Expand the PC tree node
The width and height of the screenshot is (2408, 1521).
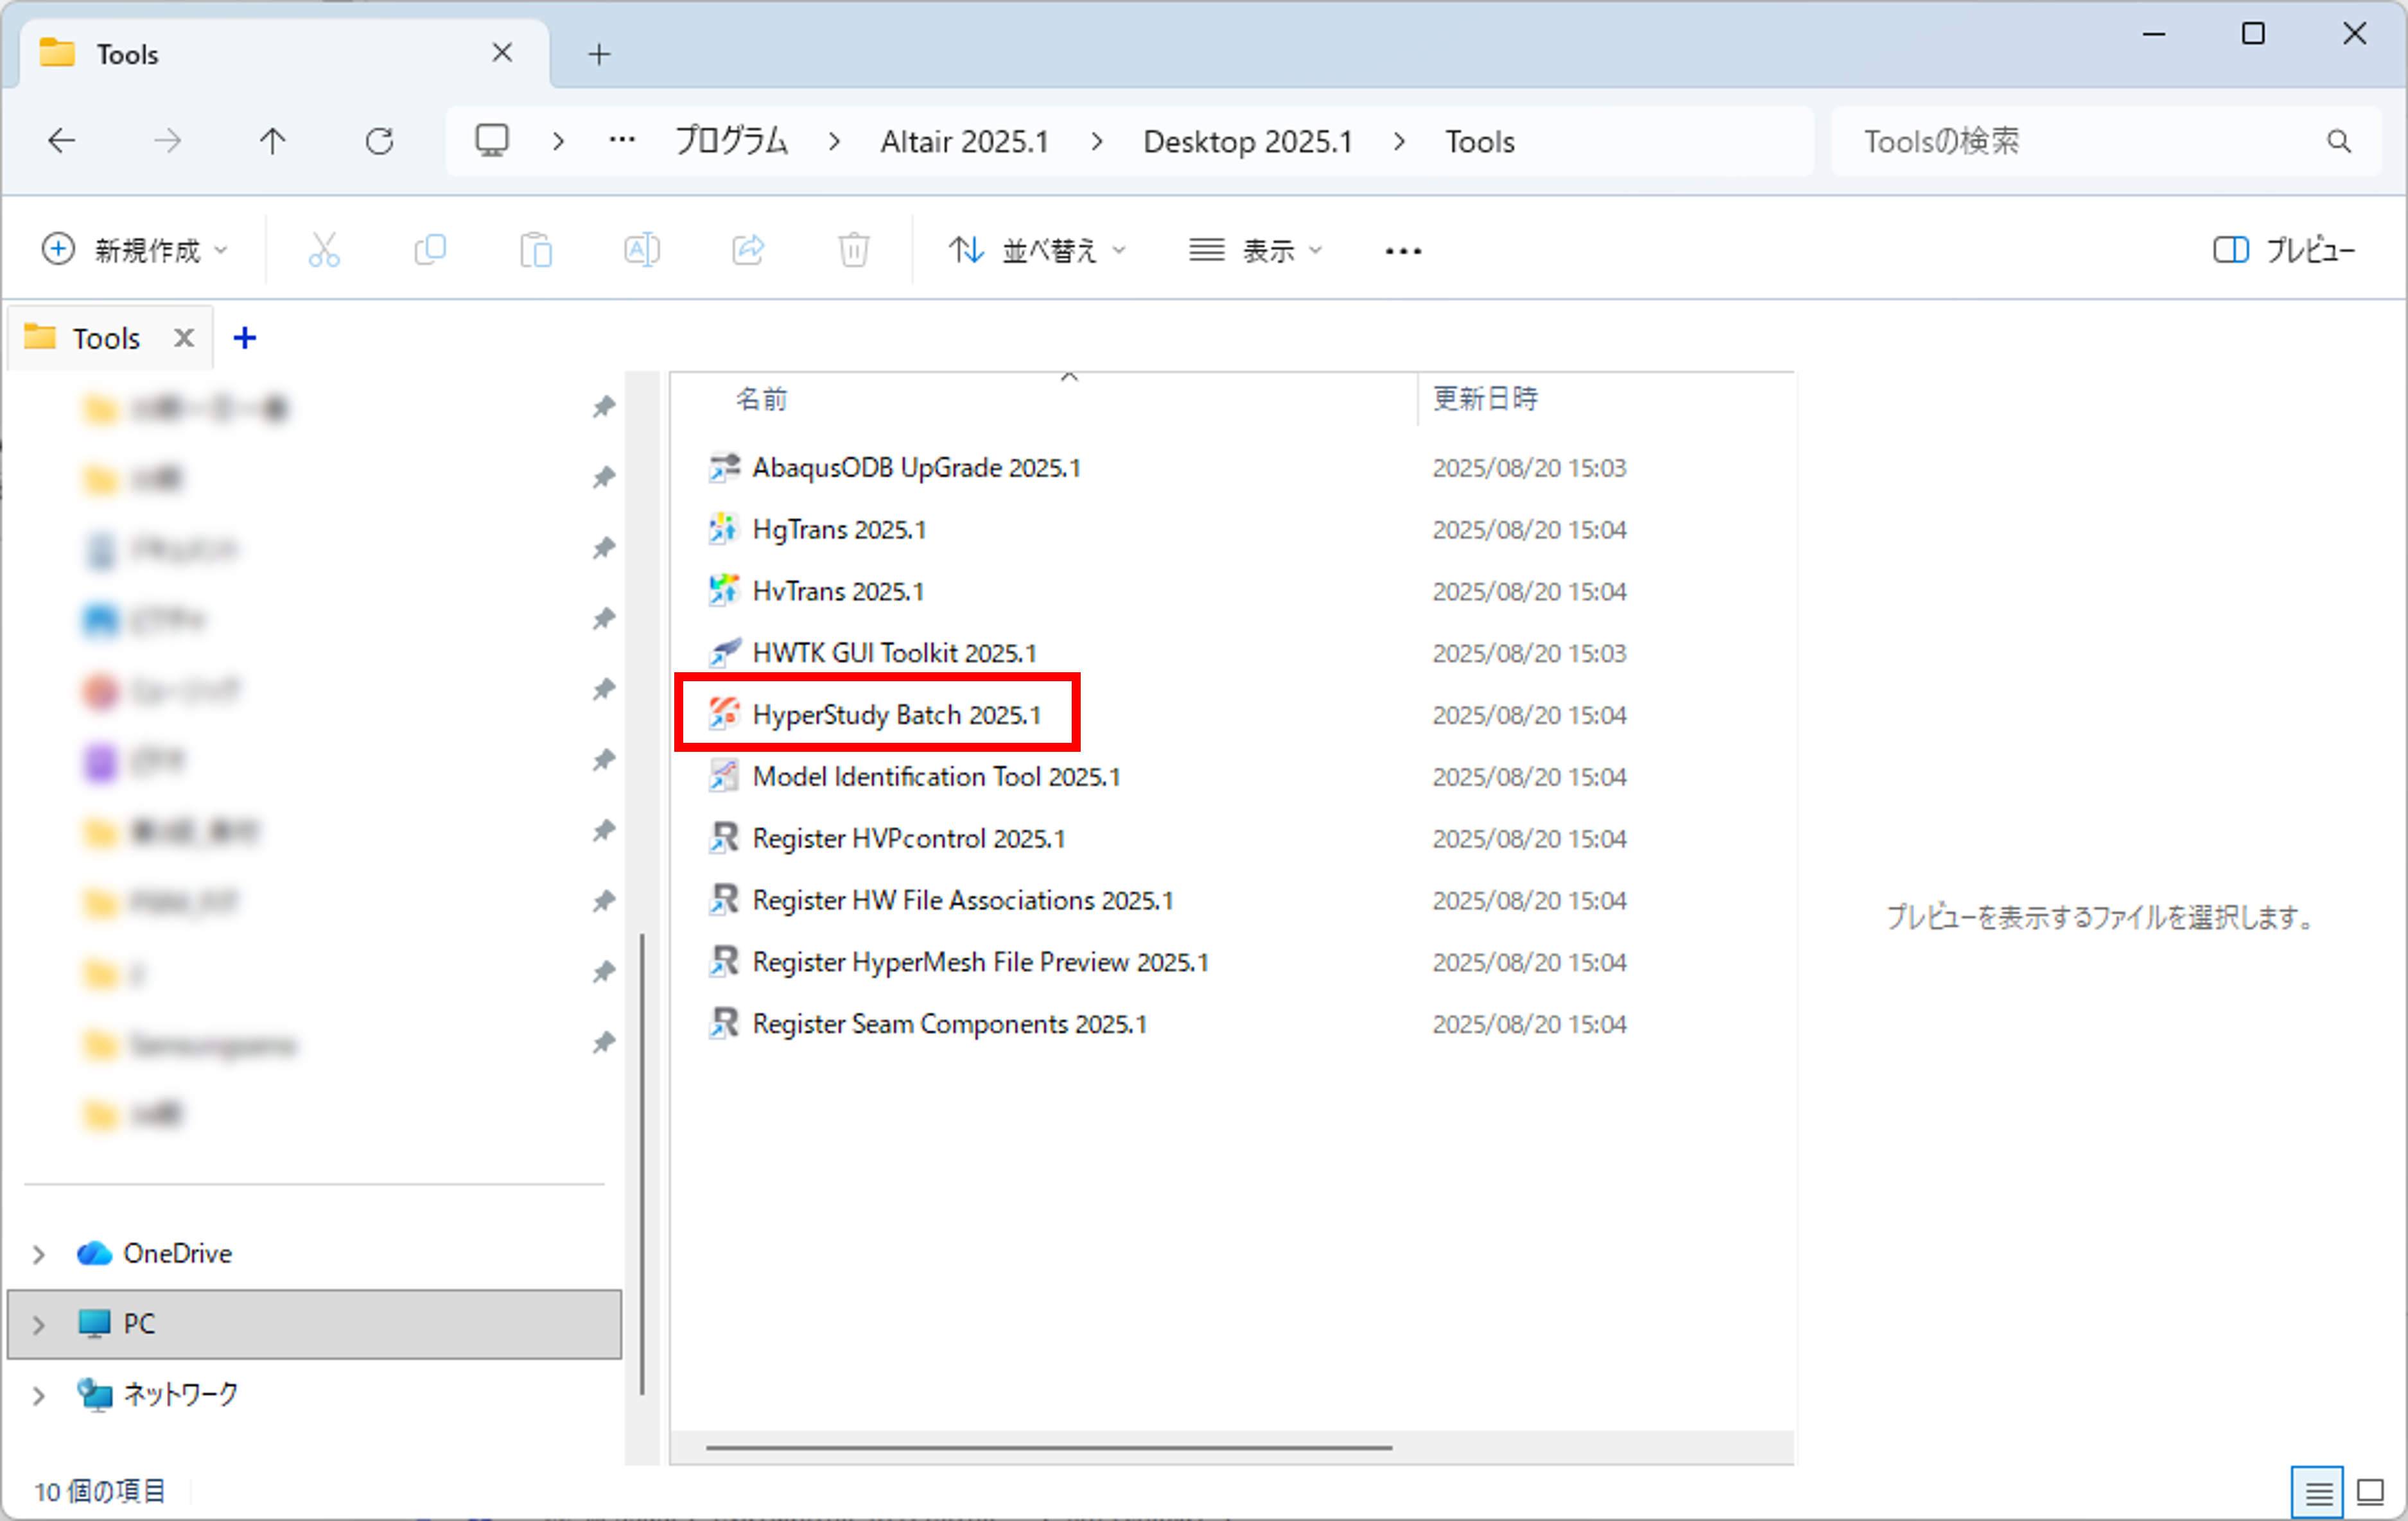pyautogui.click(x=38, y=1325)
